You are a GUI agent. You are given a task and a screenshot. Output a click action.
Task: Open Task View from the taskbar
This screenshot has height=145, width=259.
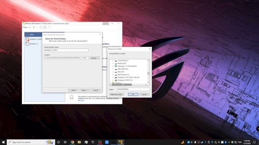pos(65,142)
